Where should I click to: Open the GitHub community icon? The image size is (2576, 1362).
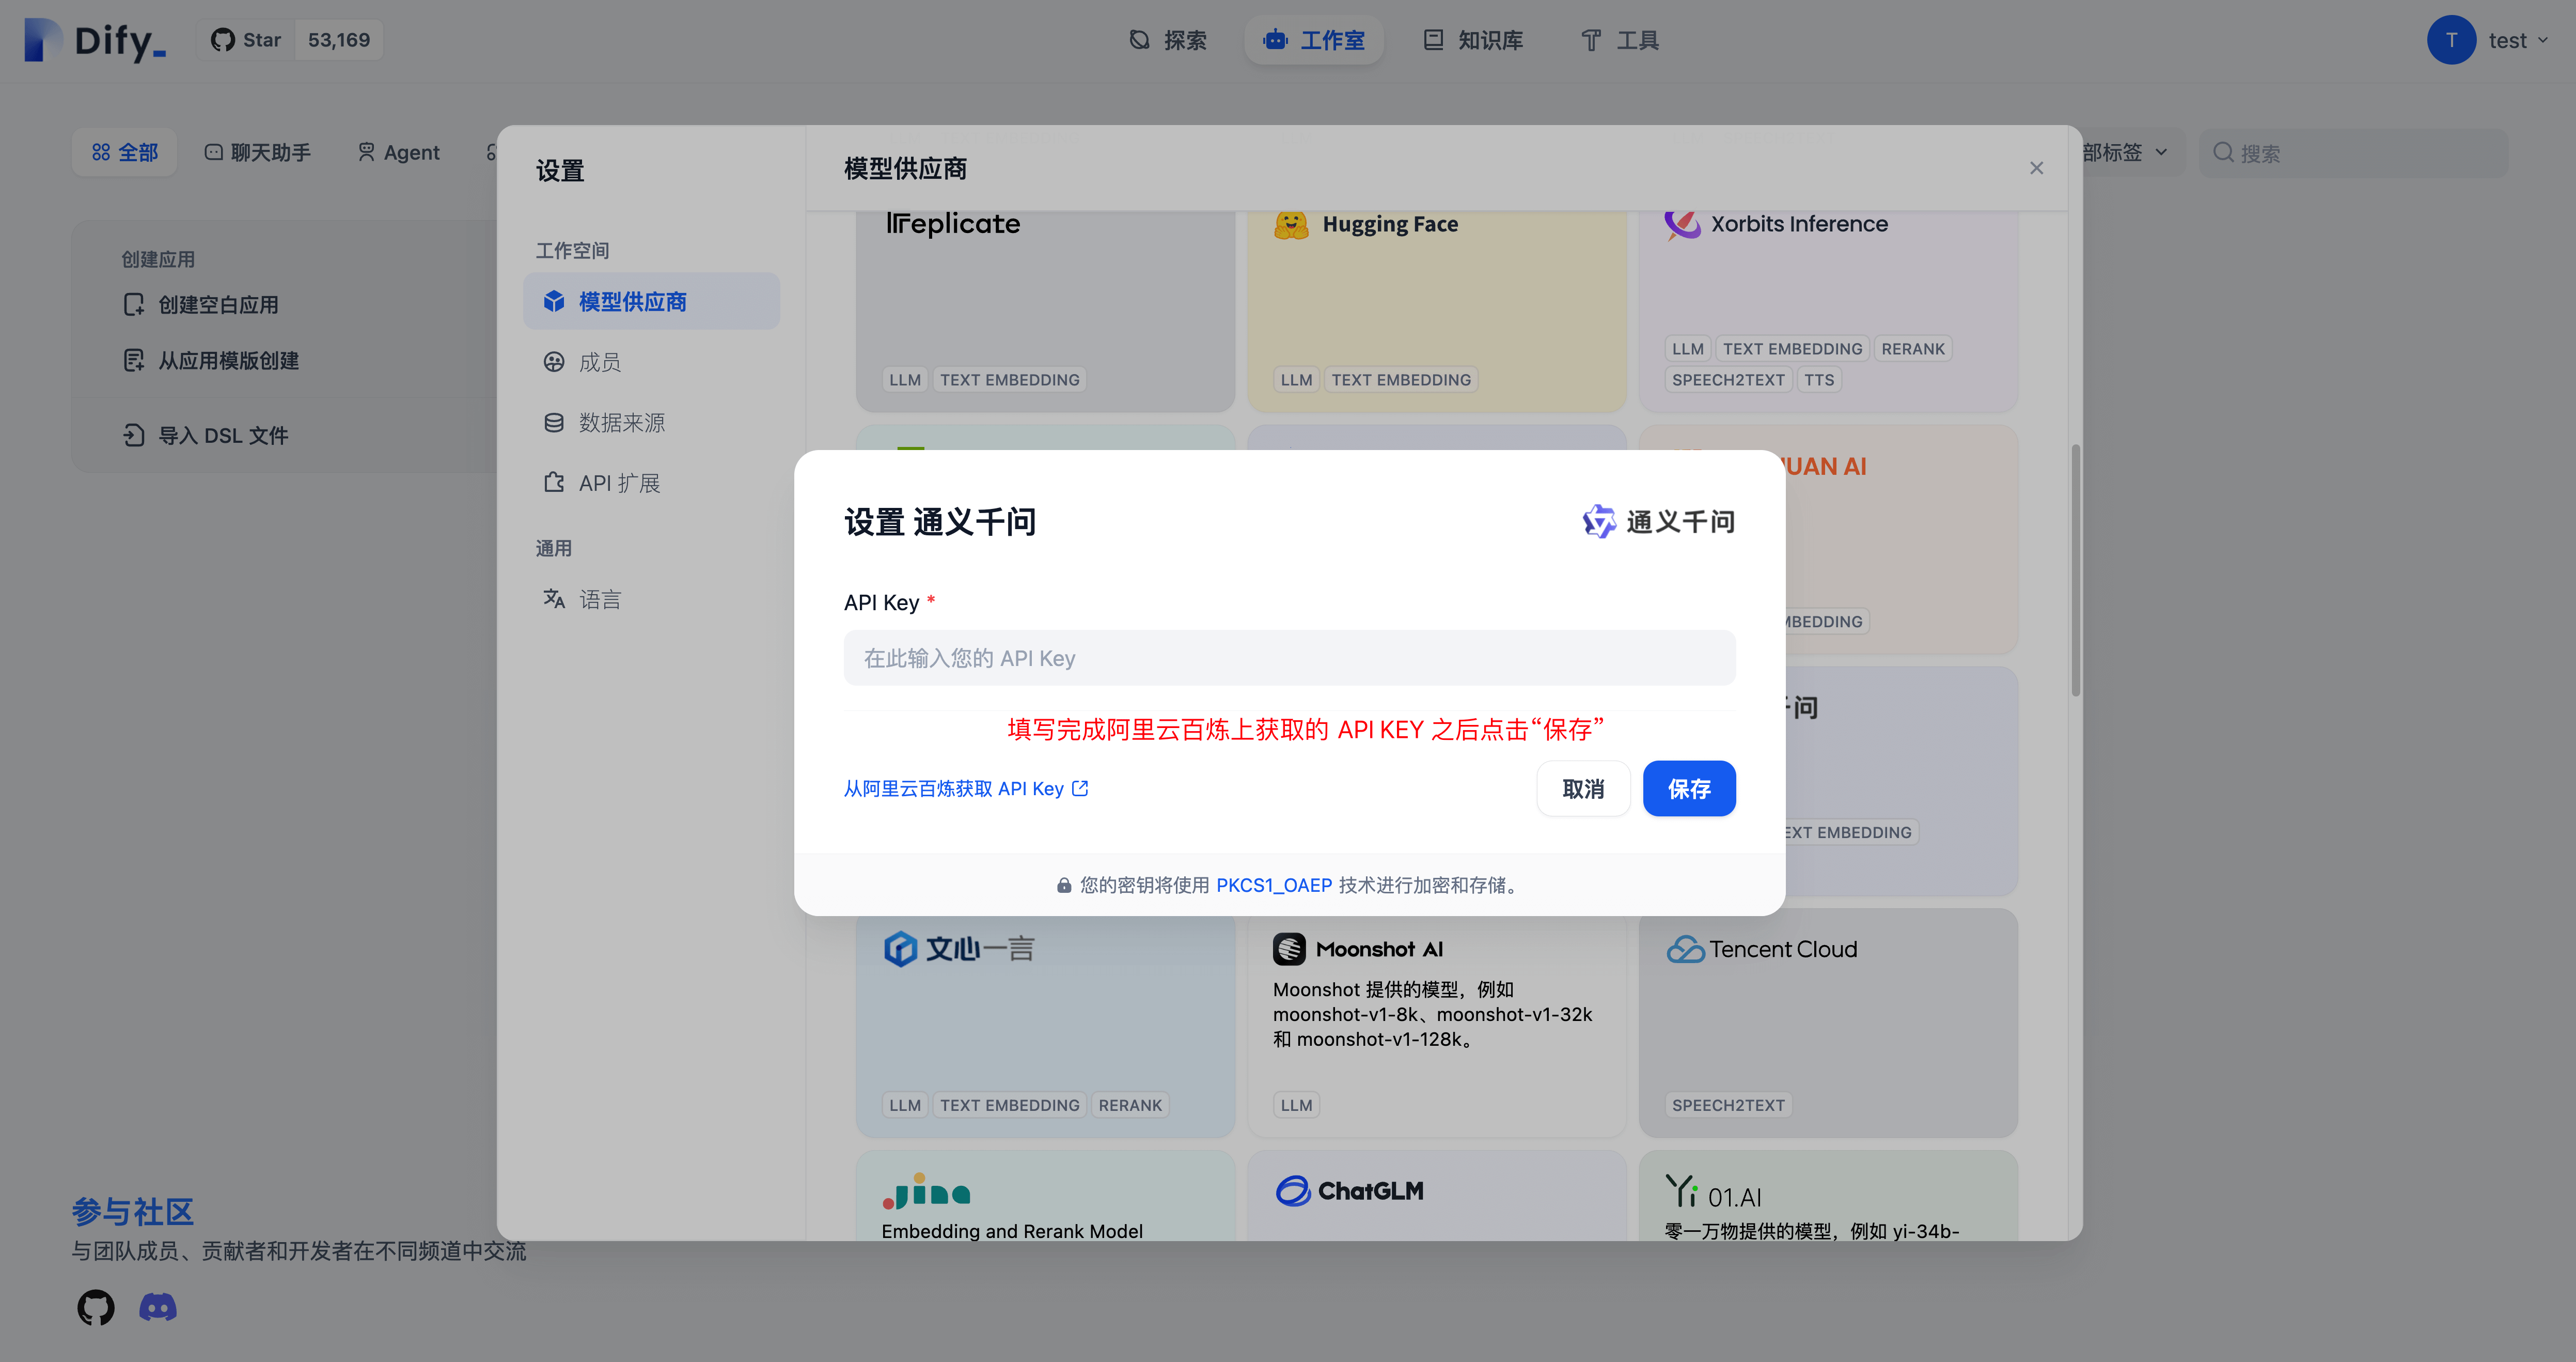(96, 1307)
